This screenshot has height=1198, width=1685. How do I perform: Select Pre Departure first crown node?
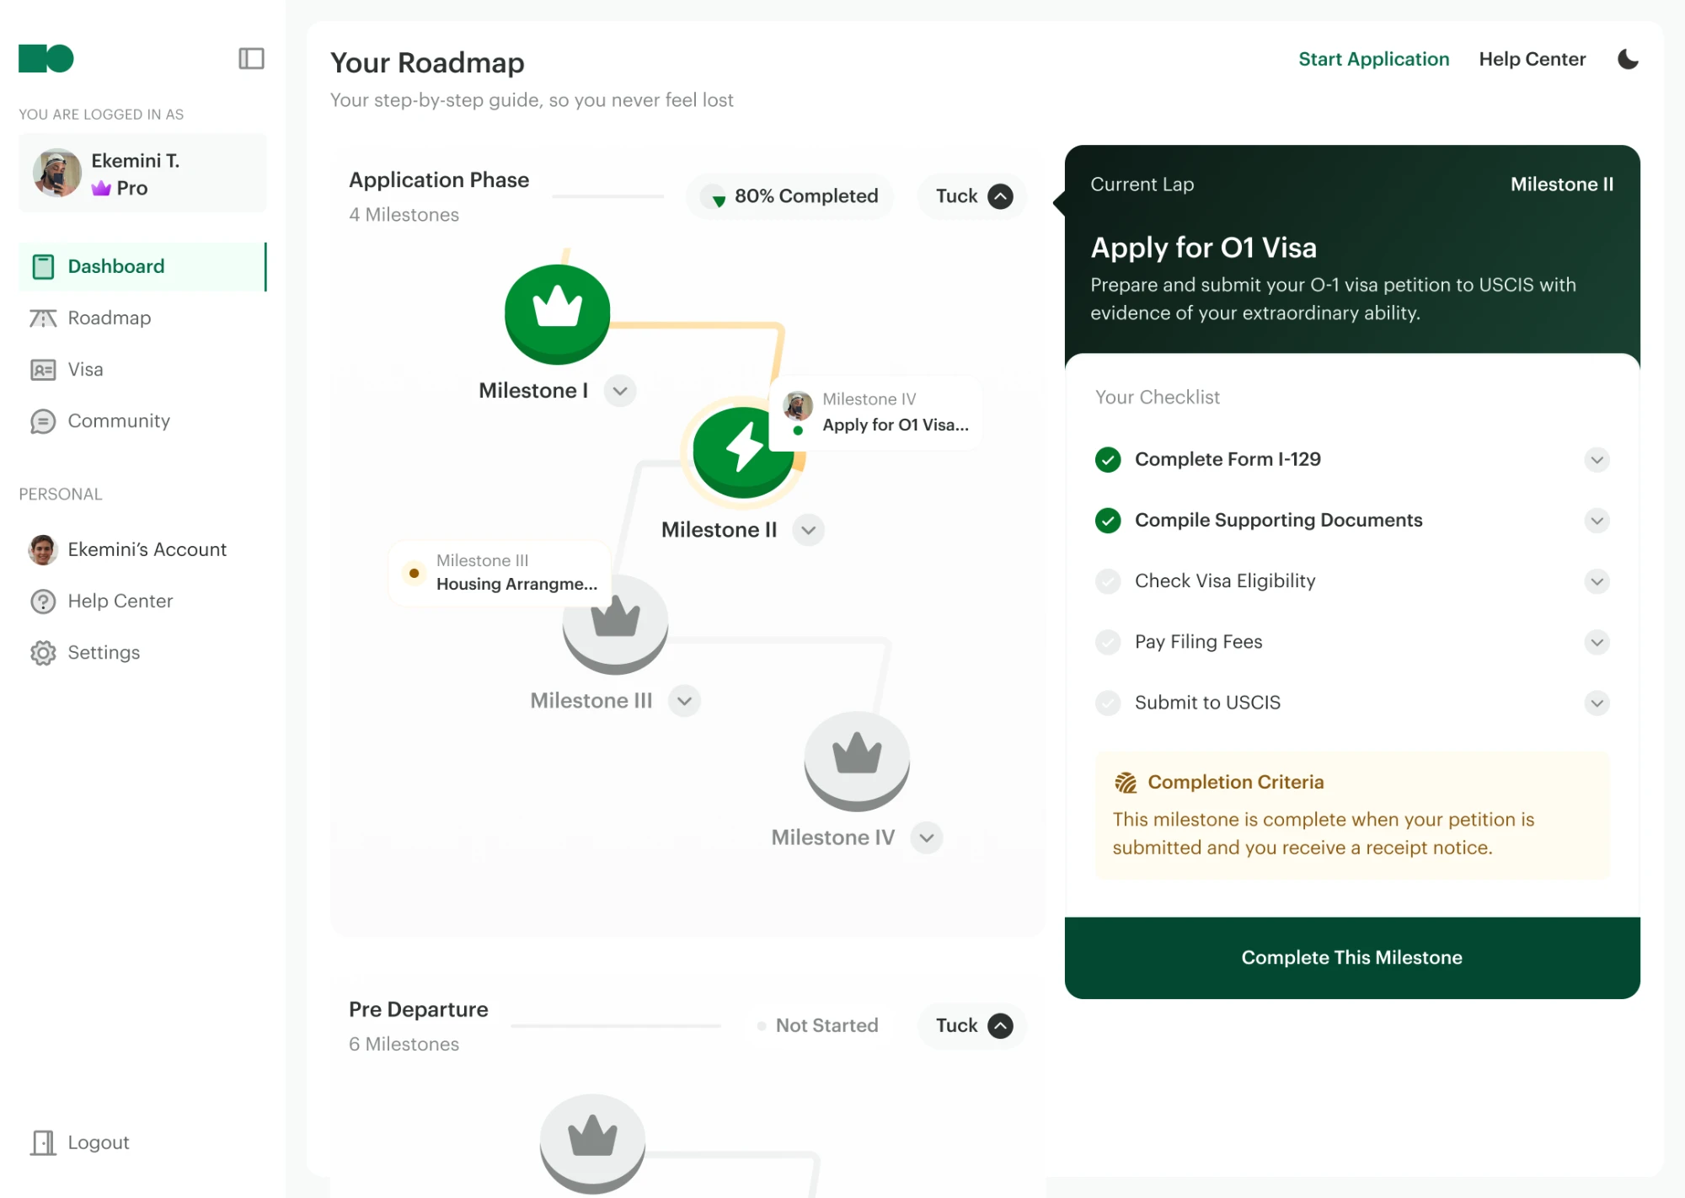point(592,1143)
